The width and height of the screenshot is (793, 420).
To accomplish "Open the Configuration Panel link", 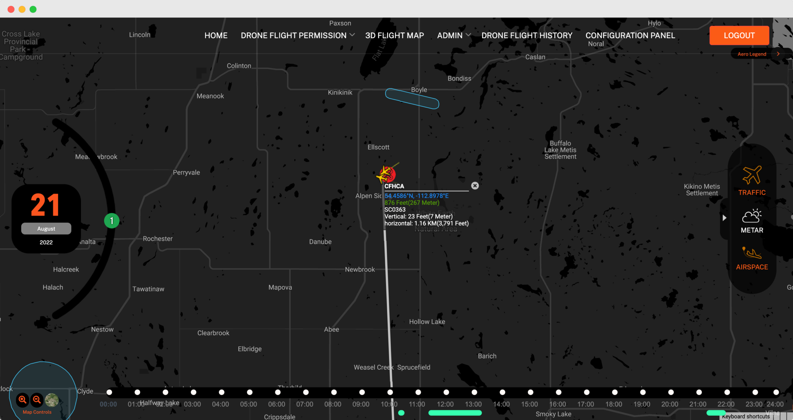I will (630, 36).
